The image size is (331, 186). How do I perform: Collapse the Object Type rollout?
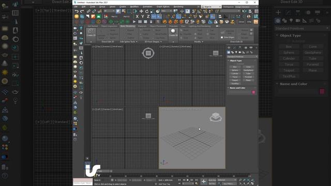[x=228, y=60]
